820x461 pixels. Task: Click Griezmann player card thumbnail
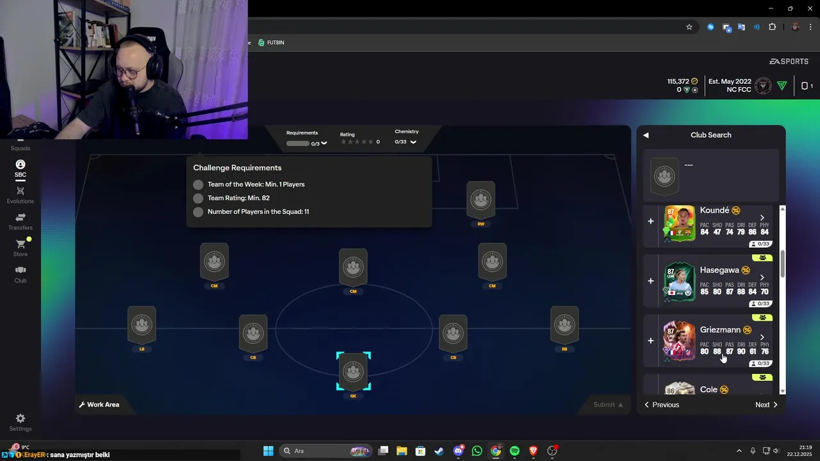tap(679, 342)
